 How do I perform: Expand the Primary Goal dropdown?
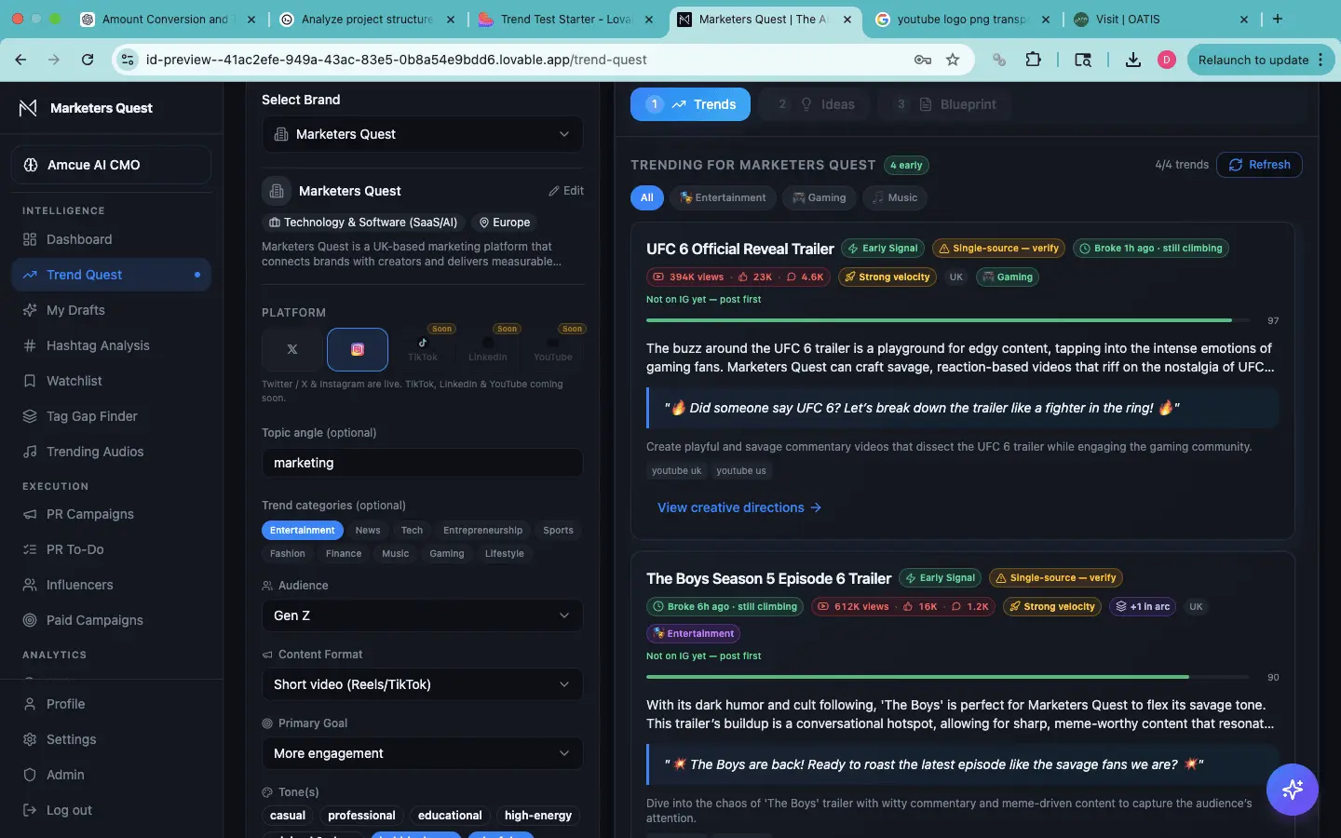click(423, 753)
